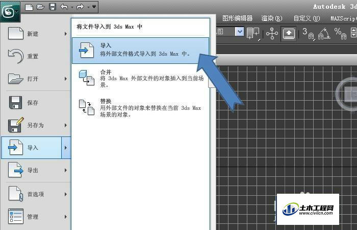Select 管理 in the application menu
Image resolution: width=357 pixels, height=230 pixels.
tap(36, 217)
